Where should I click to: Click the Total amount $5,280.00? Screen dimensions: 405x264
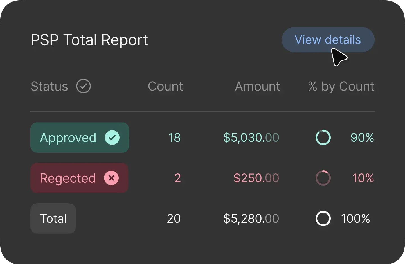[251, 219]
